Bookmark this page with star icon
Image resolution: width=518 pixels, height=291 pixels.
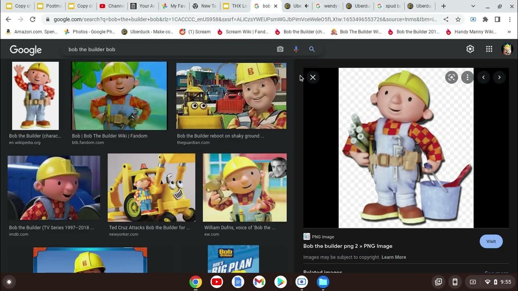point(458,19)
